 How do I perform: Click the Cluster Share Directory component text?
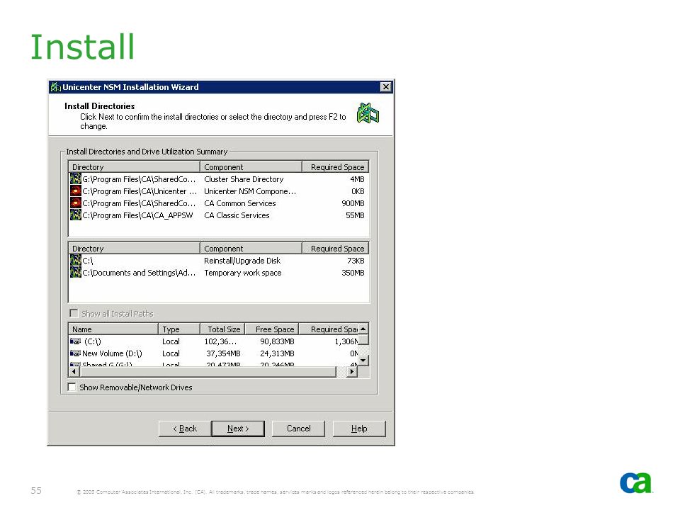coord(244,179)
